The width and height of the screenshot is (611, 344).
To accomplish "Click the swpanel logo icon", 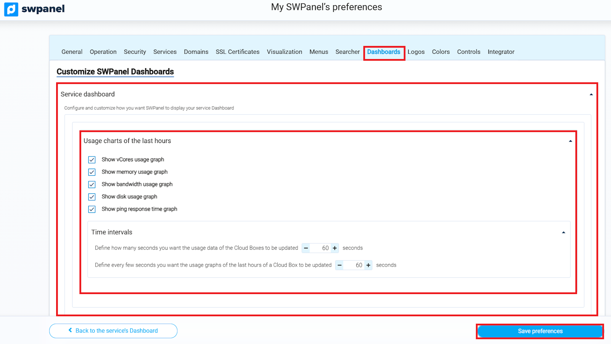I will click(11, 9).
